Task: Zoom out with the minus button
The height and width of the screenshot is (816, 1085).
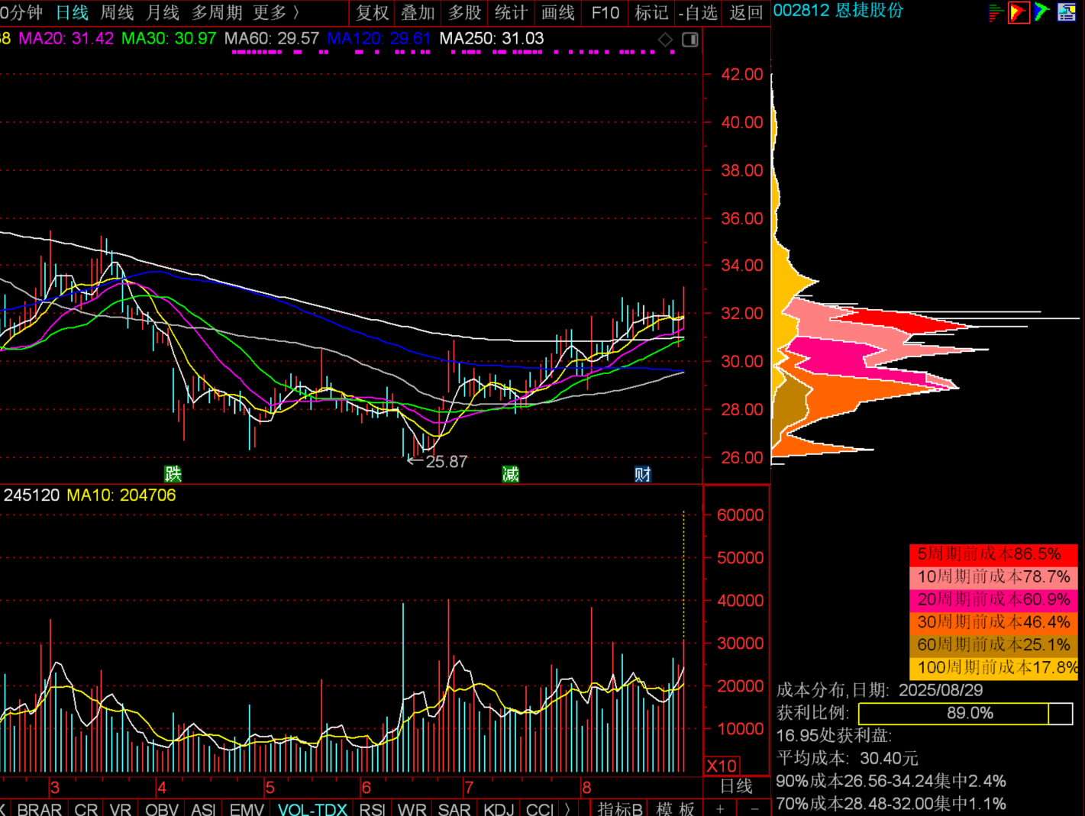Action: tap(754, 808)
